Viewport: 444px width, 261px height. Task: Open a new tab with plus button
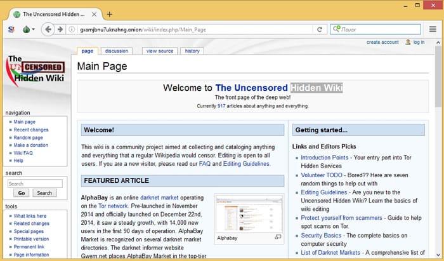point(109,14)
